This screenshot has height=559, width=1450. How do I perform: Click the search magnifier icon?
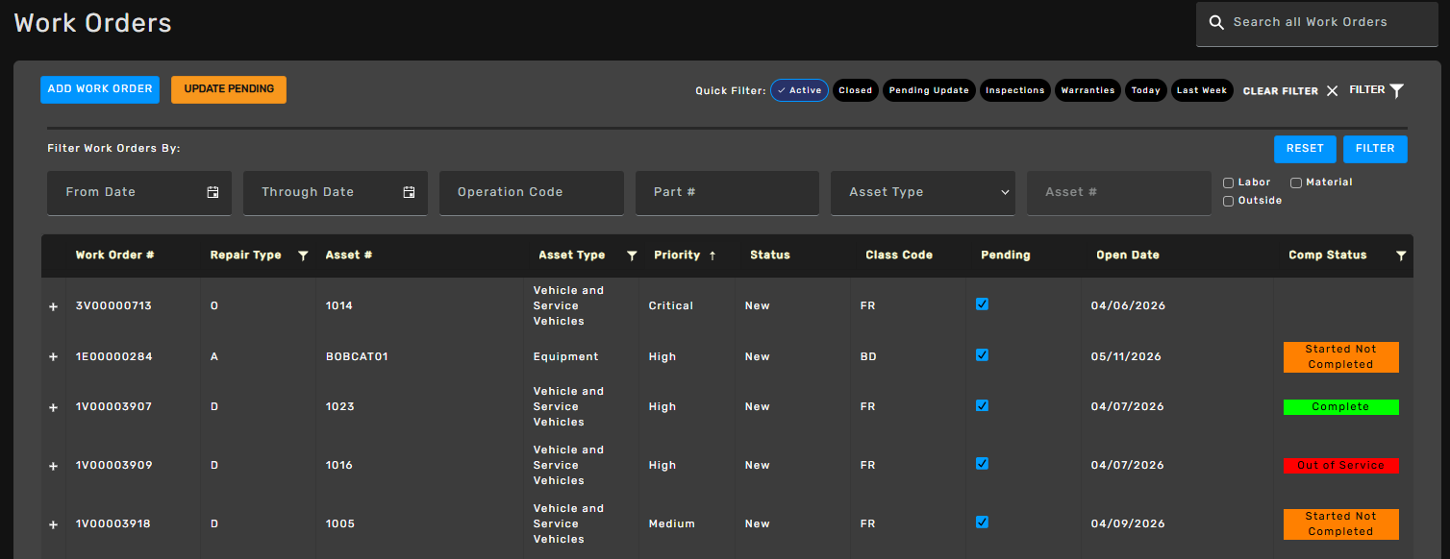point(1216,22)
